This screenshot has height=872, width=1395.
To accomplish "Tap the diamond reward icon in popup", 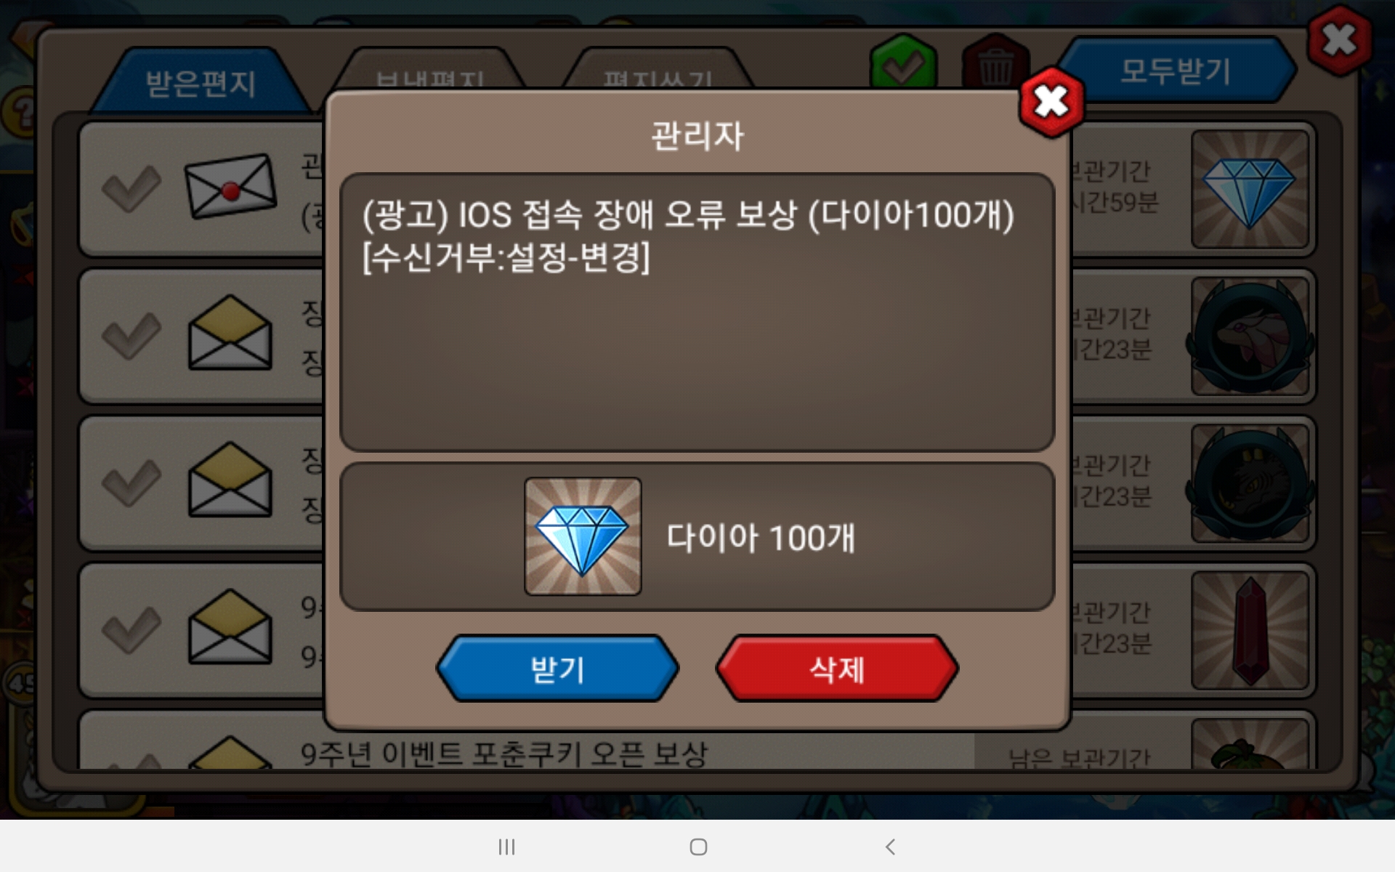I will 583,536.
